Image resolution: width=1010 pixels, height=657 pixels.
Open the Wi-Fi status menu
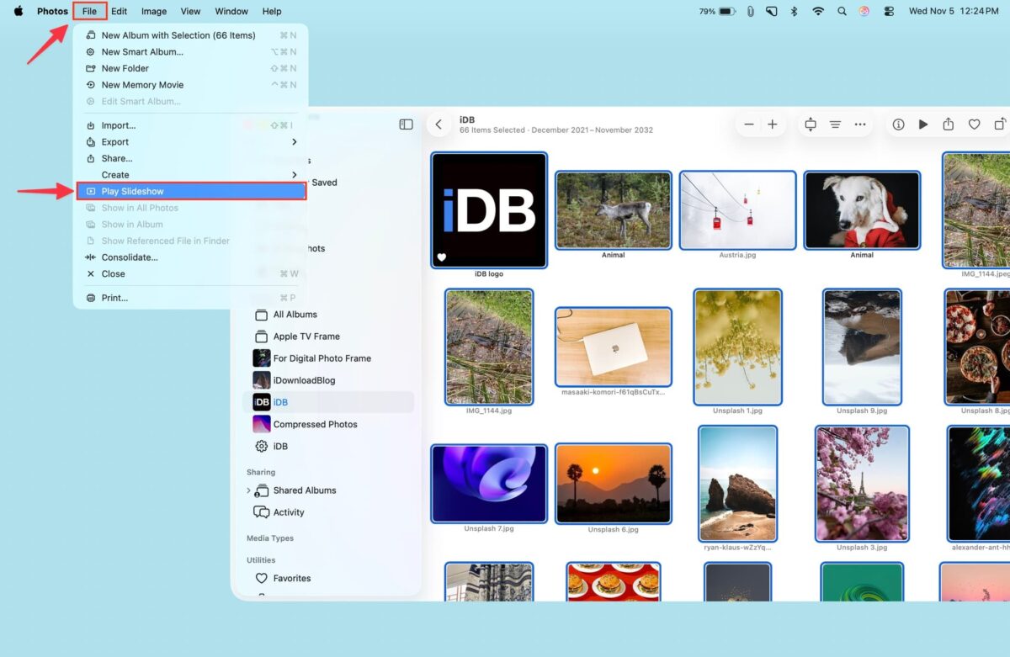click(x=818, y=12)
